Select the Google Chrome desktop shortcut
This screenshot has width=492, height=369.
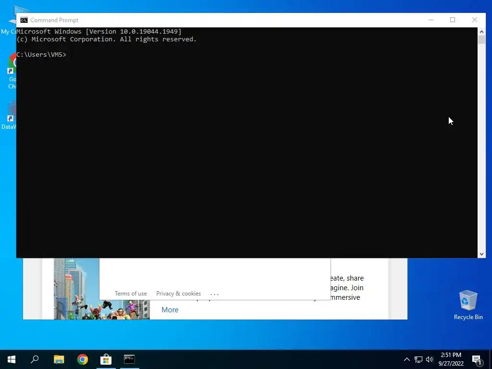coord(12,71)
